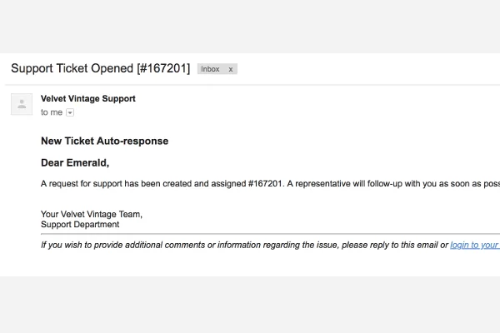Screen dimensions: 500x333
Task: Click the 'New Ticket Auto-response' heading
Action: (105, 141)
